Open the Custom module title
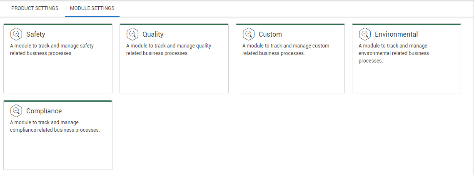 coord(270,35)
